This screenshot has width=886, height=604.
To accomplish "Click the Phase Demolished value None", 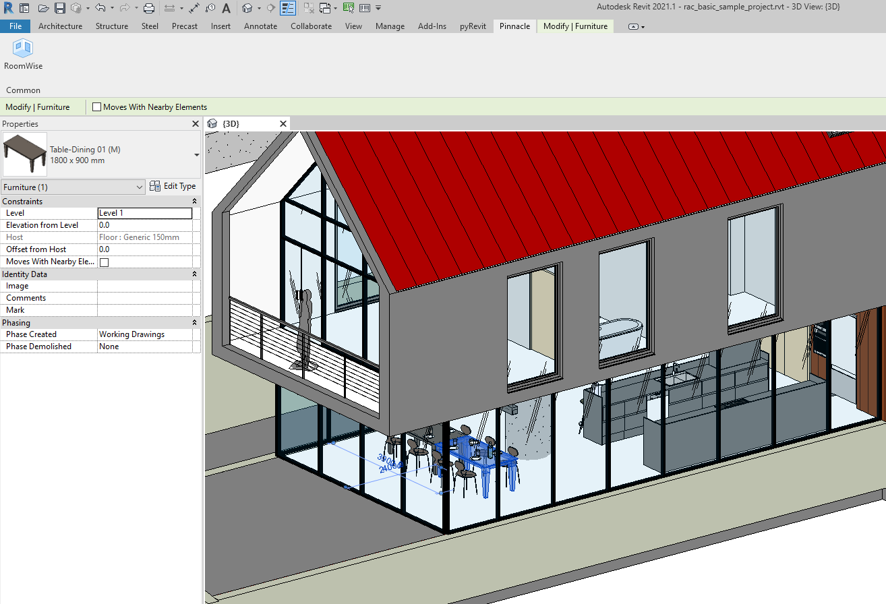I will pos(145,346).
